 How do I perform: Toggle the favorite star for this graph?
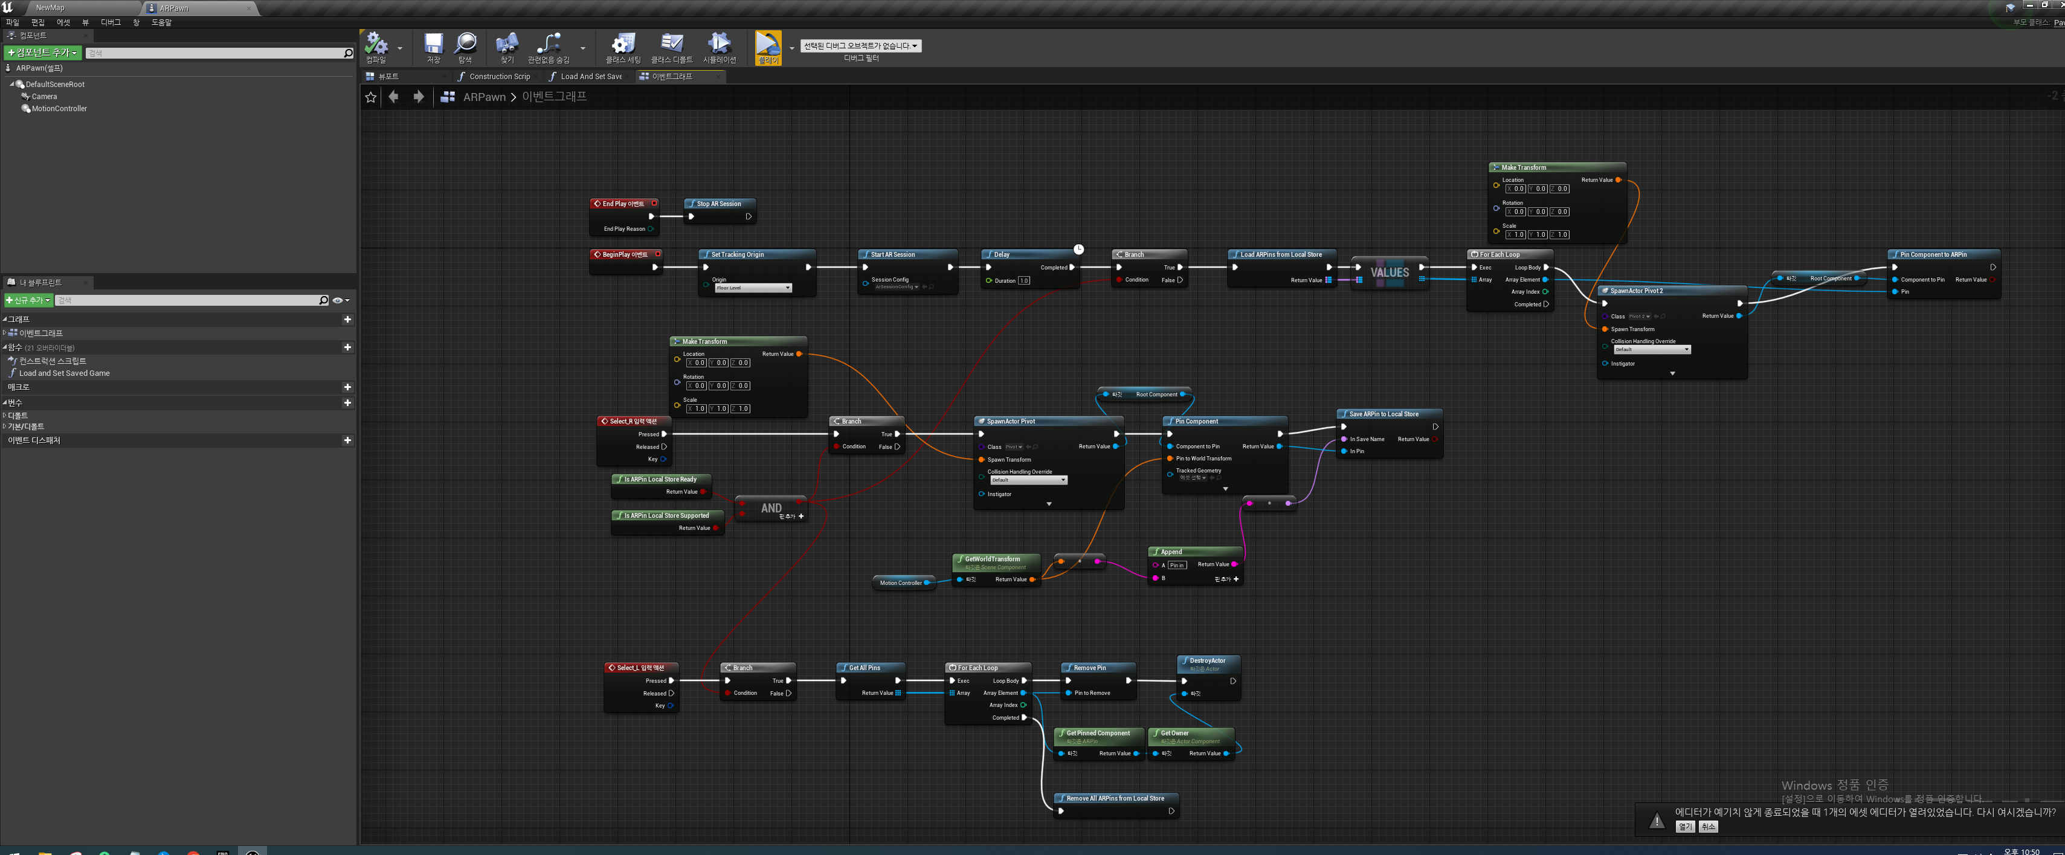[x=370, y=97]
